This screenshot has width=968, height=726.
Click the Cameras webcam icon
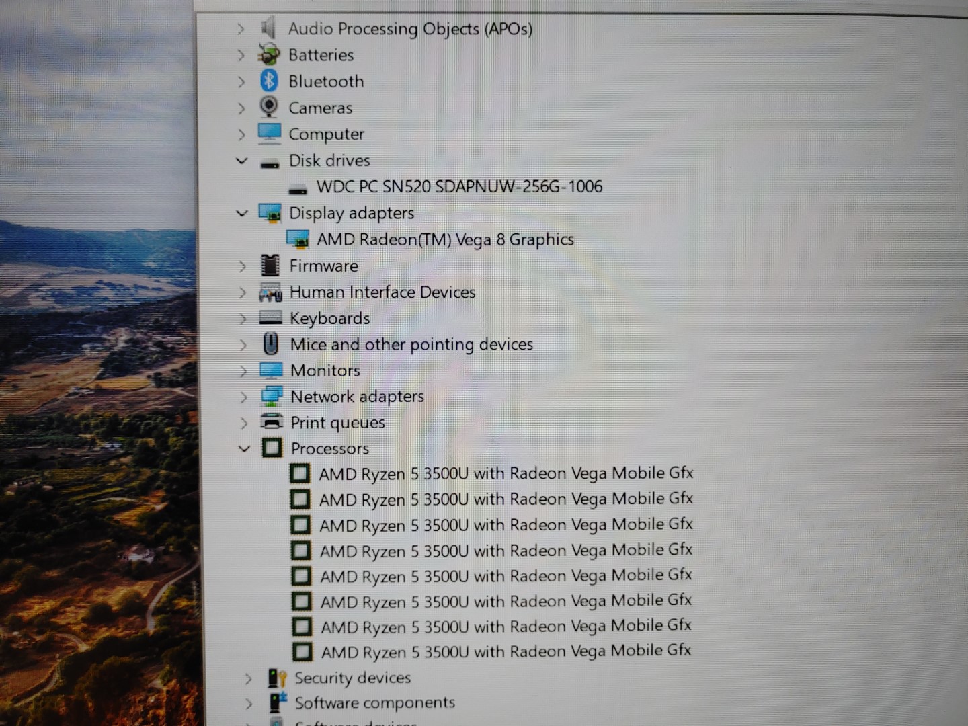tap(269, 107)
